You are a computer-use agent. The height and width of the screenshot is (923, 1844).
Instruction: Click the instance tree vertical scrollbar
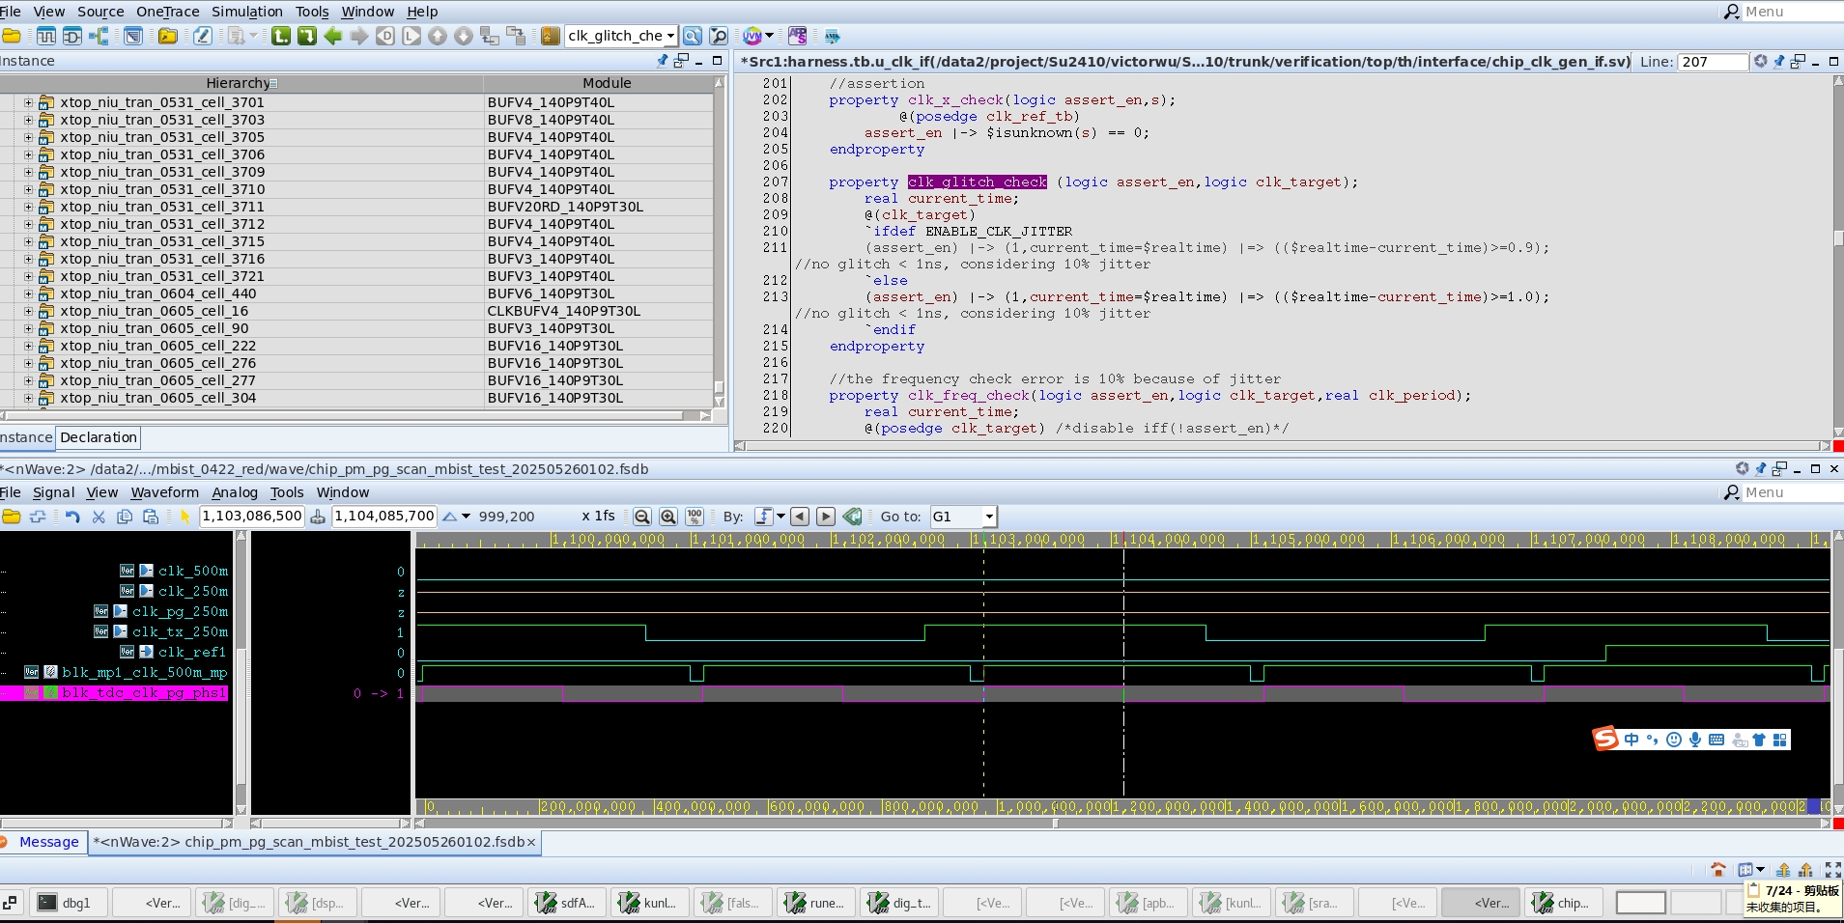tap(719, 241)
